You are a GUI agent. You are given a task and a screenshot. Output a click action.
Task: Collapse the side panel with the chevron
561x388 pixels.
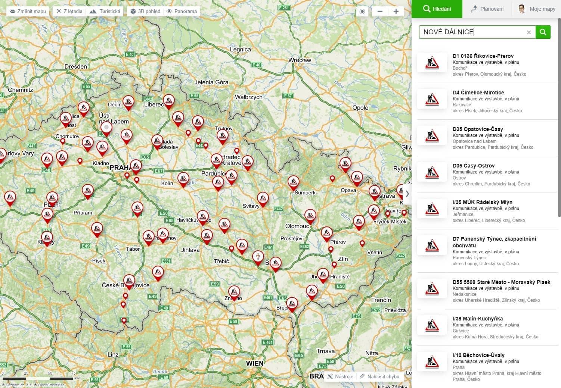(407, 194)
